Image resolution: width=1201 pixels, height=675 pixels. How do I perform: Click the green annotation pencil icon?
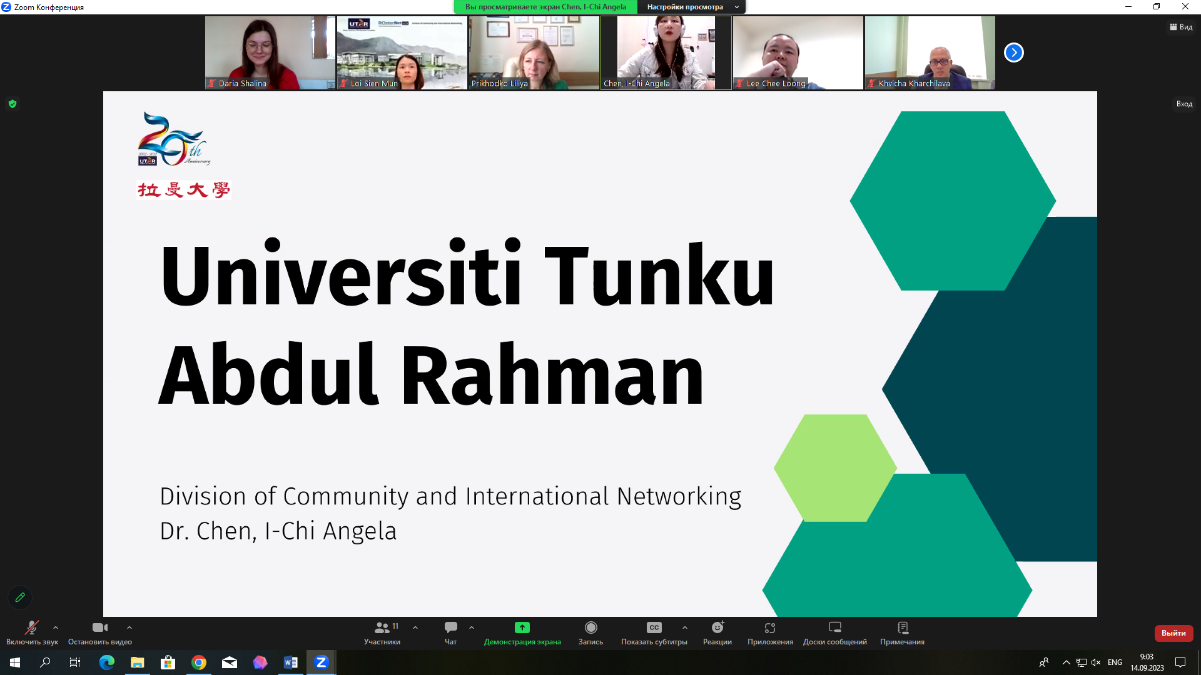(20, 597)
